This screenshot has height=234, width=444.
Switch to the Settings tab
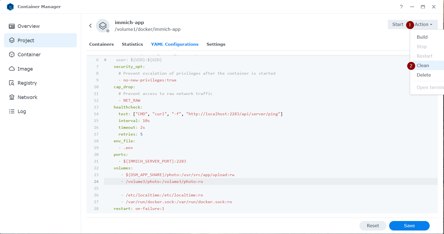pyautogui.click(x=216, y=44)
